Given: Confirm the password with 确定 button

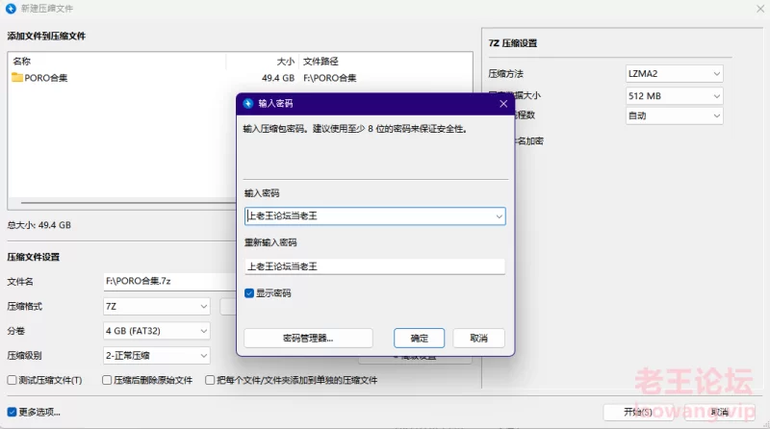Looking at the screenshot, I should tap(420, 338).
